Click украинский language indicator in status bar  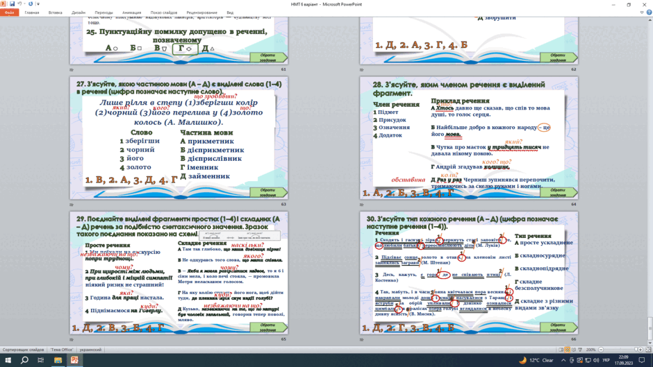90,350
